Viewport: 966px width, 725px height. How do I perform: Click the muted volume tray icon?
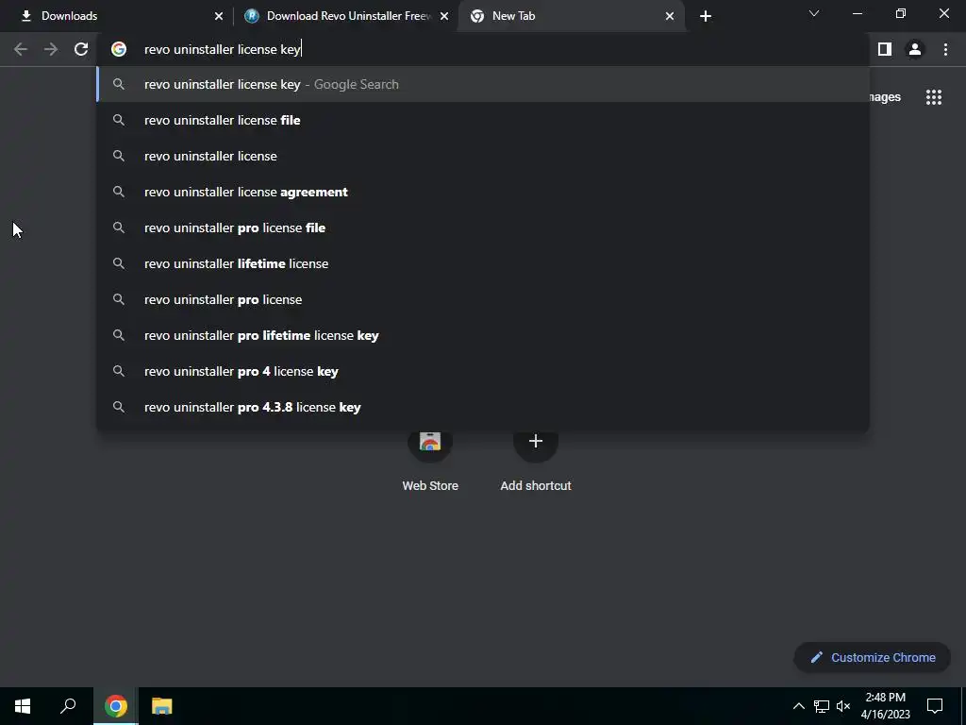coord(843,706)
